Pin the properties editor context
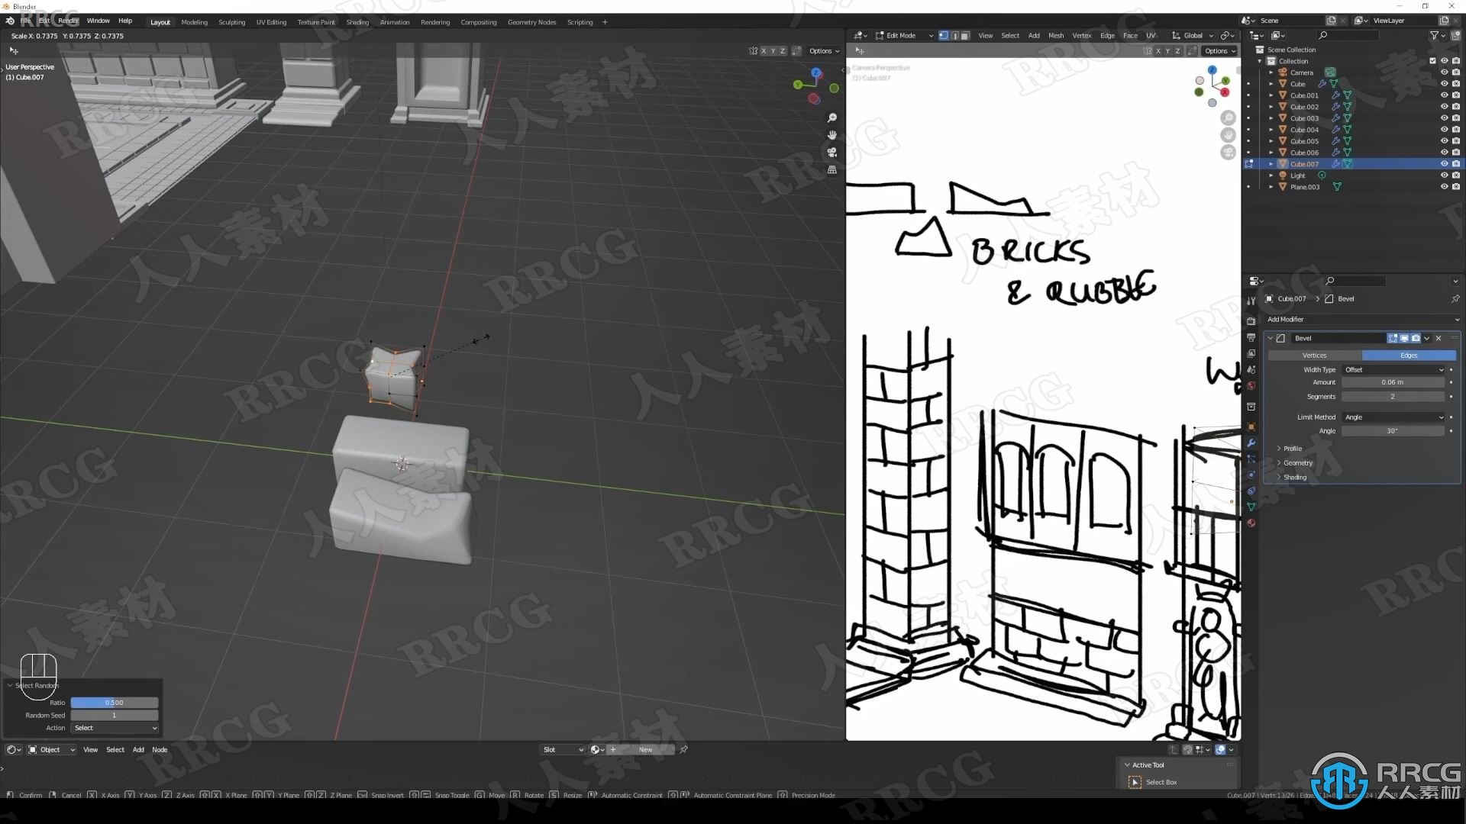The width and height of the screenshot is (1466, 824). pyautogui.click(x=1455, y=298)
